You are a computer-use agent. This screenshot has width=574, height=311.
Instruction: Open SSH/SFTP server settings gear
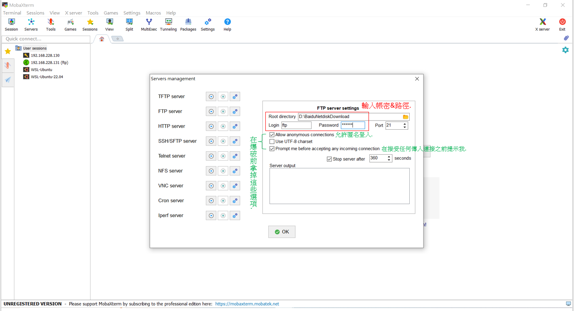click(235, 141)
